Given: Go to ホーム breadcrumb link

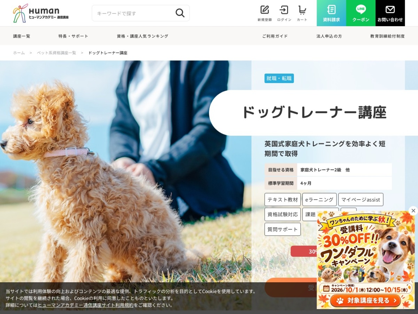Looking at the screenshot, I should coord(19,53).
